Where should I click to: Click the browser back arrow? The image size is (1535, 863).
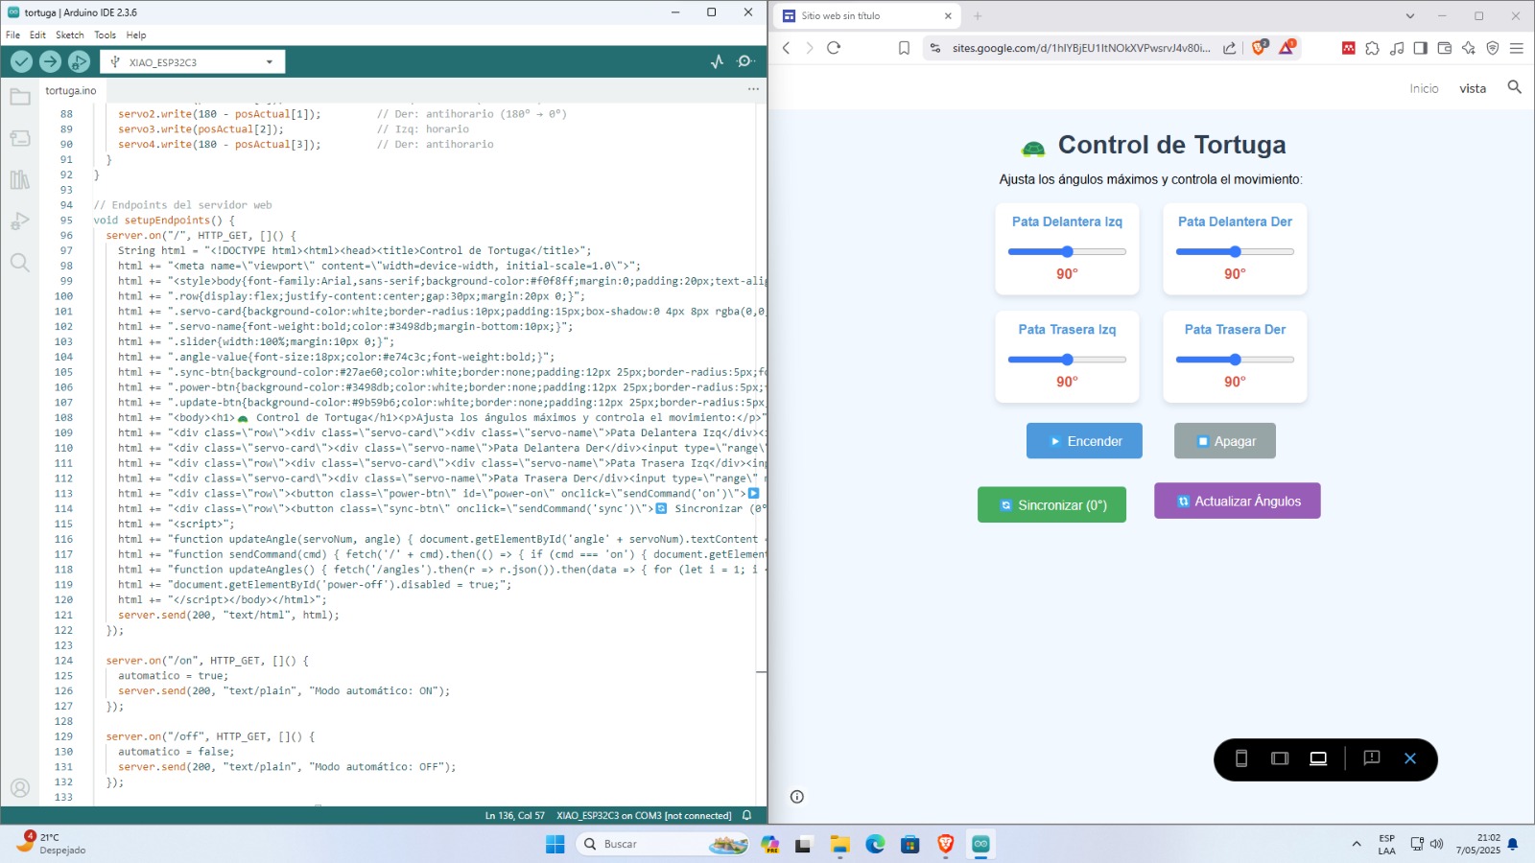tap(787, 48)
